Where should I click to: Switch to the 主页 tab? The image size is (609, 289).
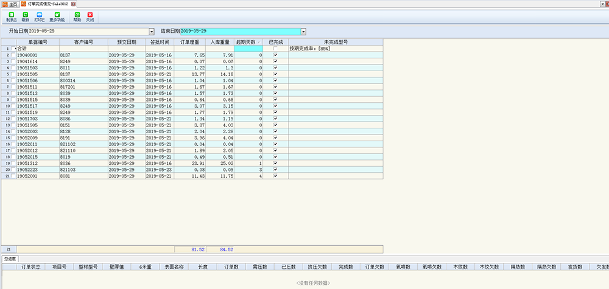point(12,4)
